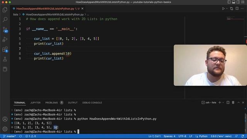The image size is (247, 139).
Task: Synchronize changes icon in status bar
Action: pos(20,136)
